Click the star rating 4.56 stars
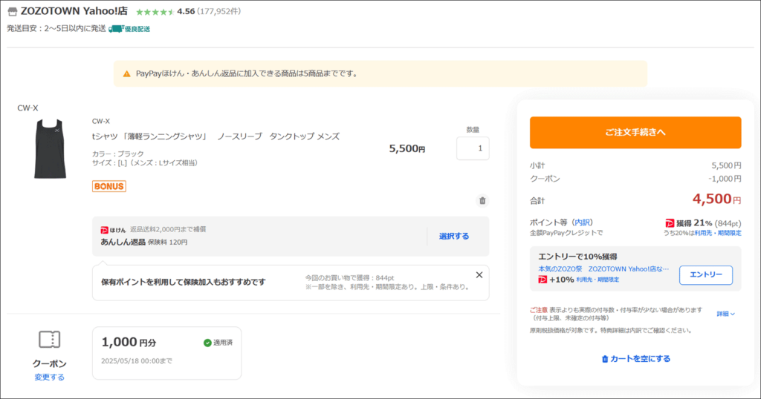Viewport: 761px width, 399px height. 155,12
